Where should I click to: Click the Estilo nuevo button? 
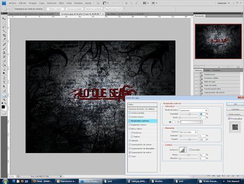(235, 114)
